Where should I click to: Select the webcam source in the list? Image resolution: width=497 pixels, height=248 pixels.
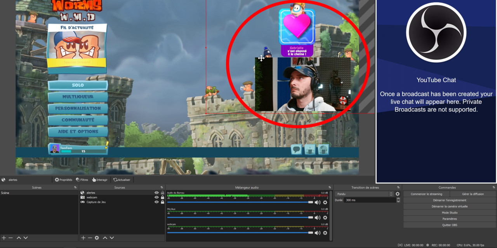(92, 197)
